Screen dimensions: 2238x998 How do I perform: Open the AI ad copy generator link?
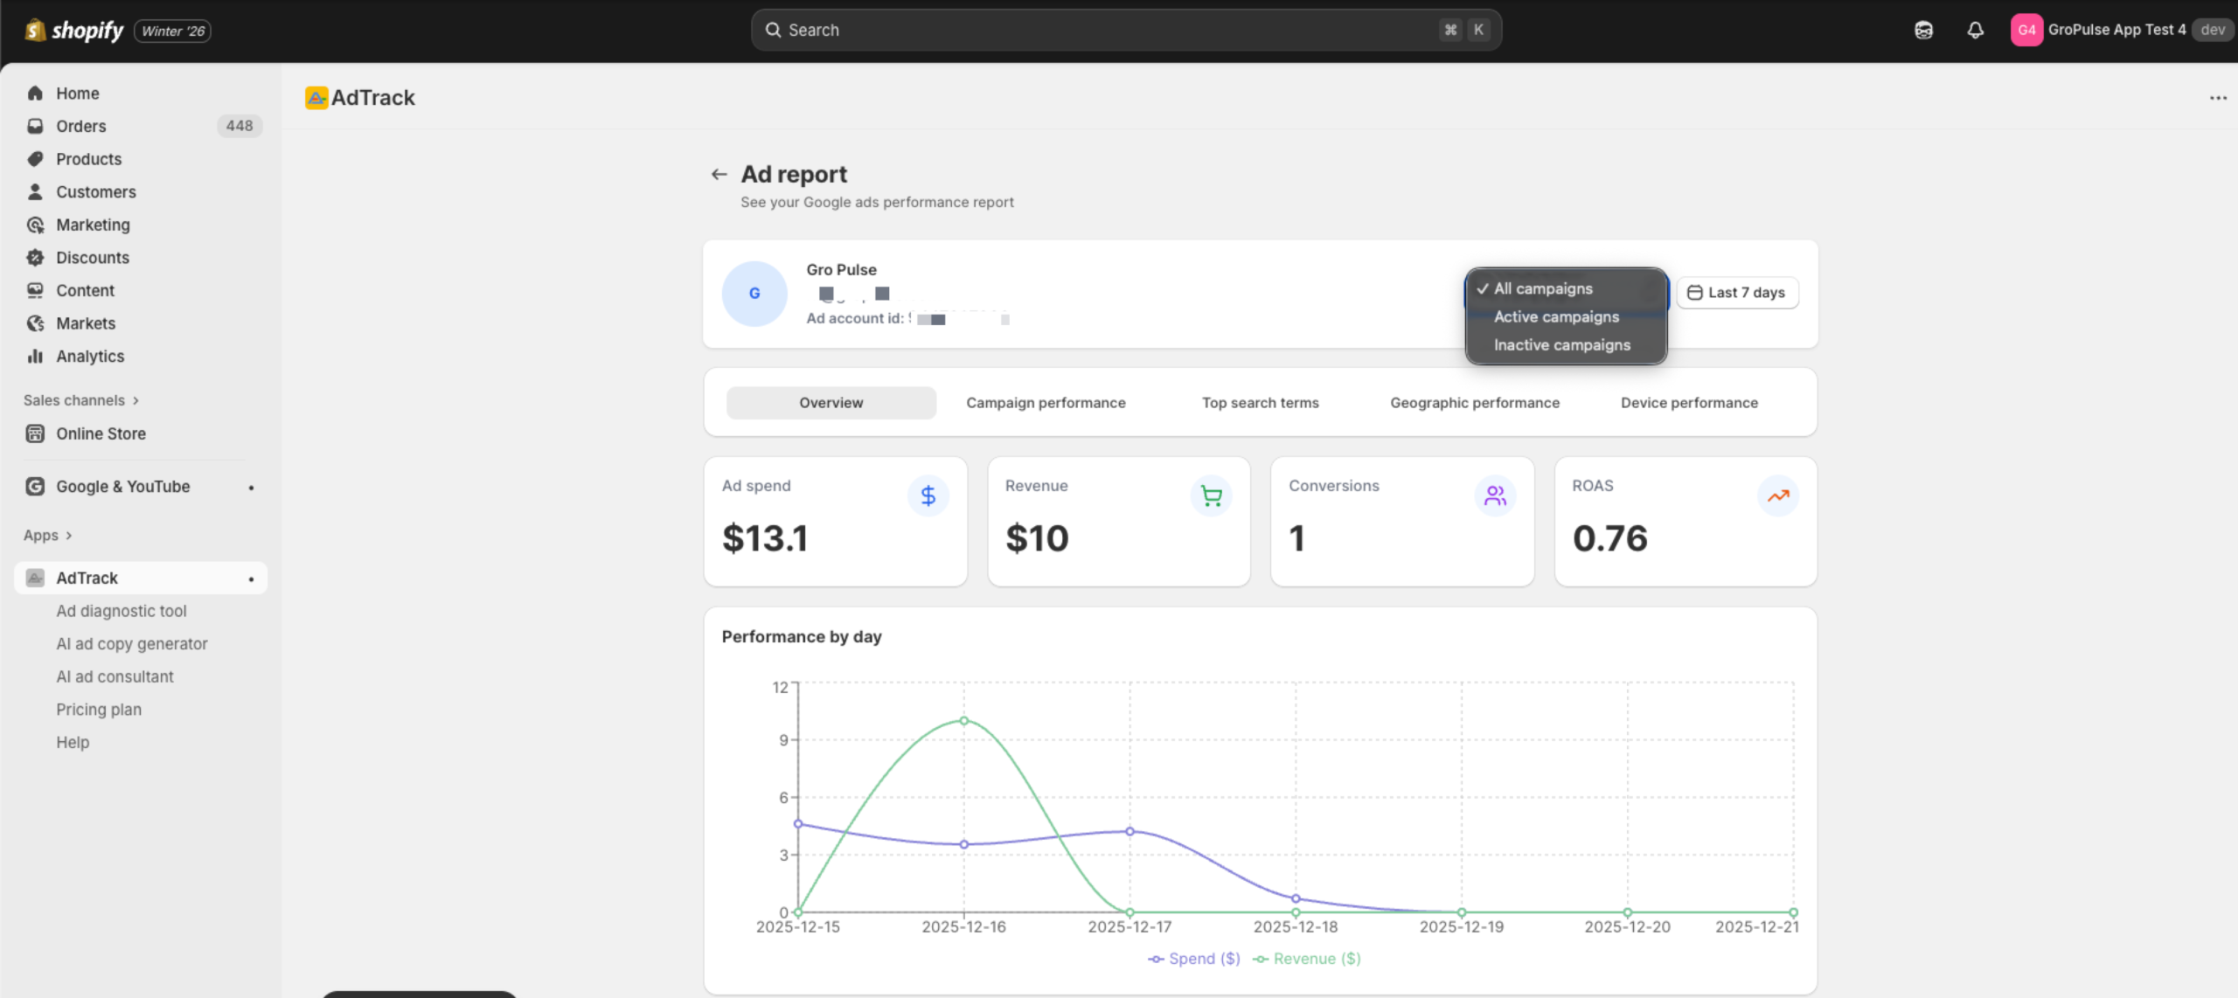click(x=132, y=644)
